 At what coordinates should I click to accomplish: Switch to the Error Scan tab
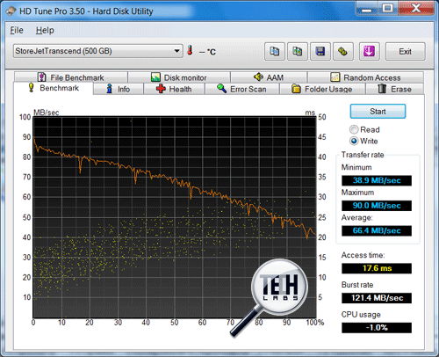(242, 89)
